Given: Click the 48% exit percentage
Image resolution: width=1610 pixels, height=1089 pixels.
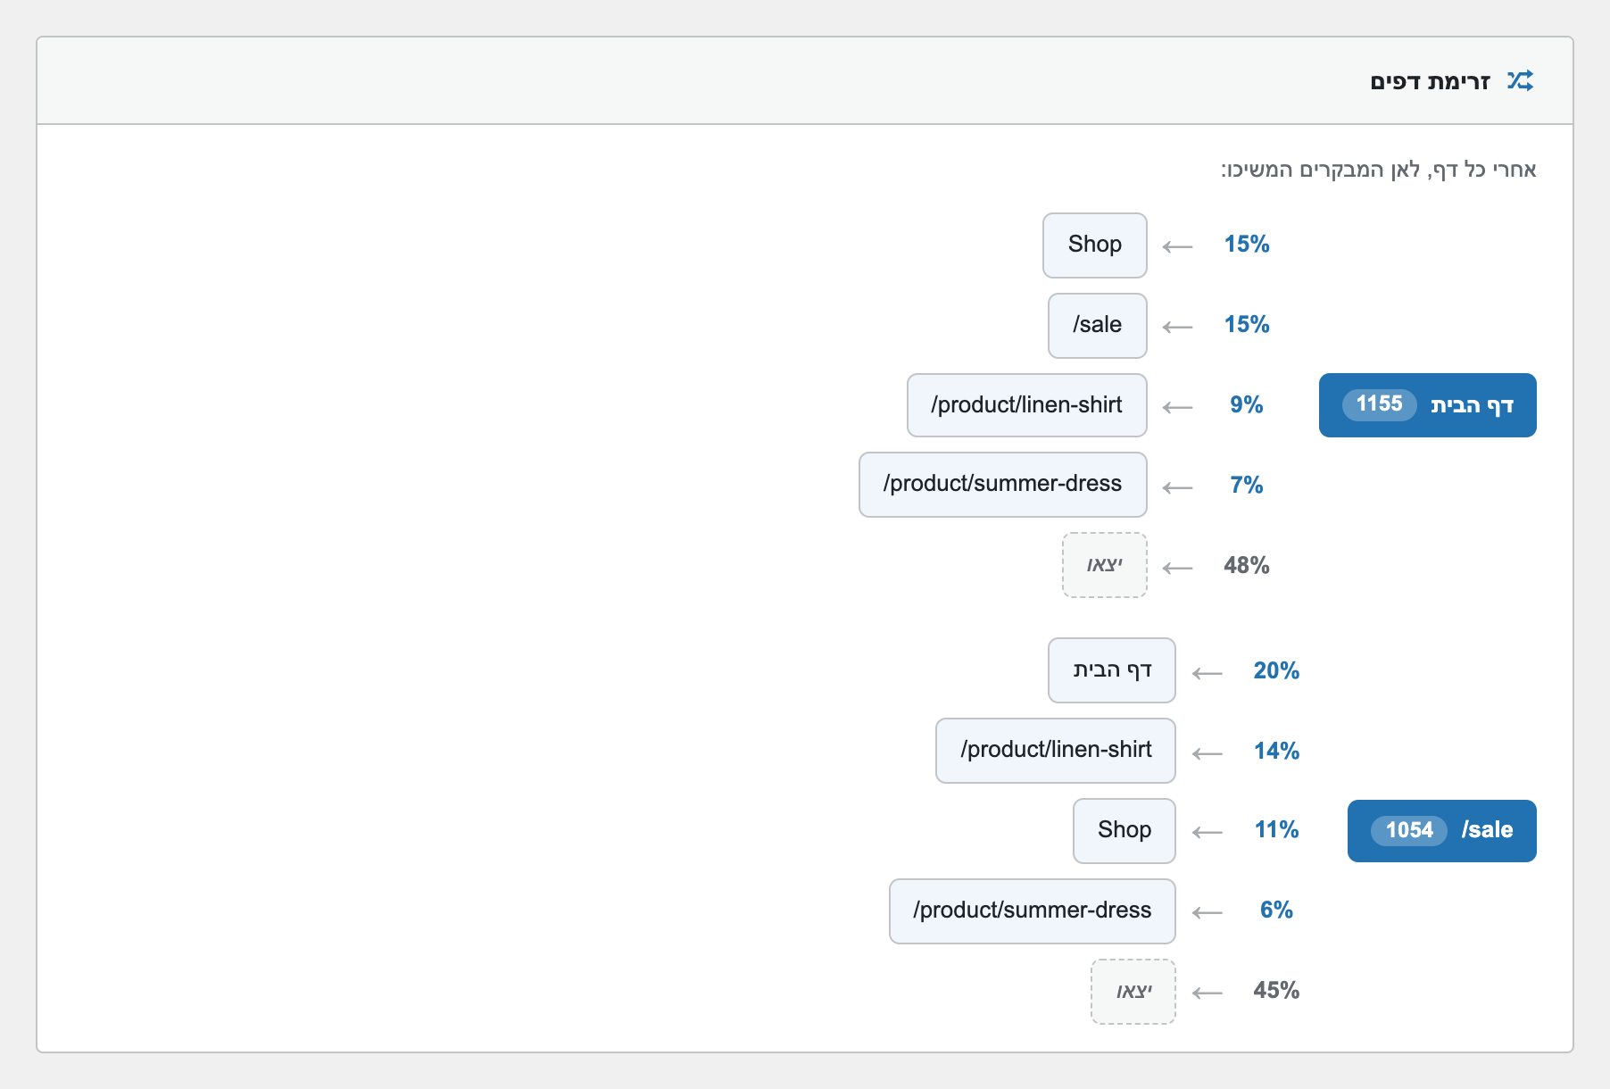Looking at the screenshot, I should pyautogui.click(x=1246, y=565).
